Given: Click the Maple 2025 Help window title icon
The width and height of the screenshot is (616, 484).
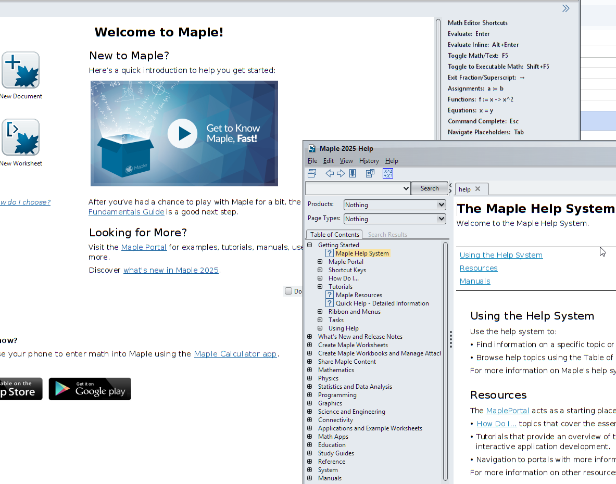Looking at the screenshot, I should coord(312,148).
